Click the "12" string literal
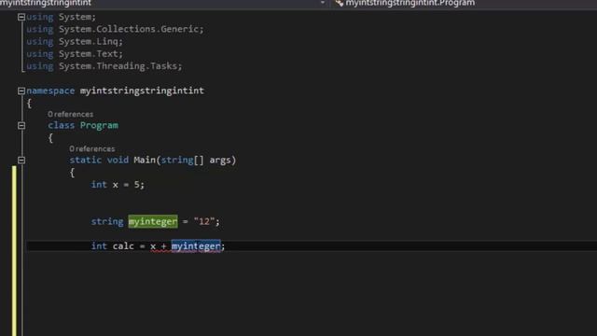Screen dimensions: 597x336 (204, 221)
